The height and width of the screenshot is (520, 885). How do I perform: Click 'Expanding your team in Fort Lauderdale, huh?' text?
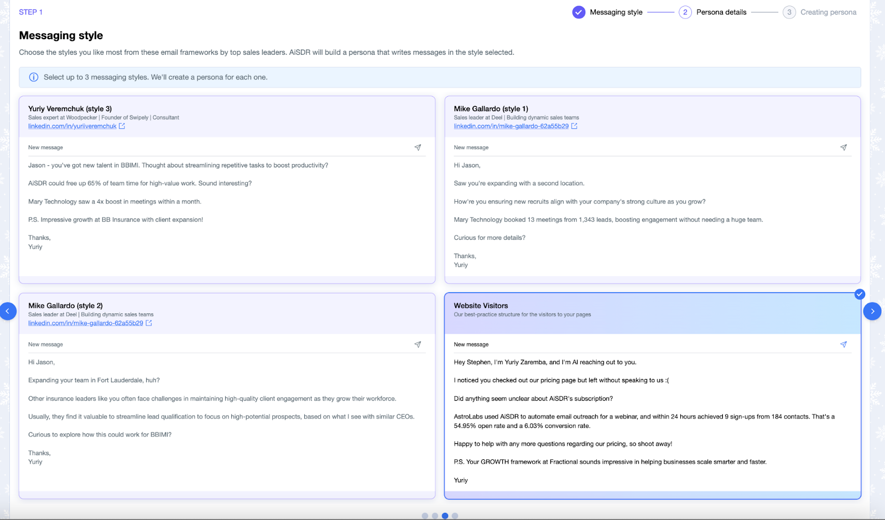[94, 380]
